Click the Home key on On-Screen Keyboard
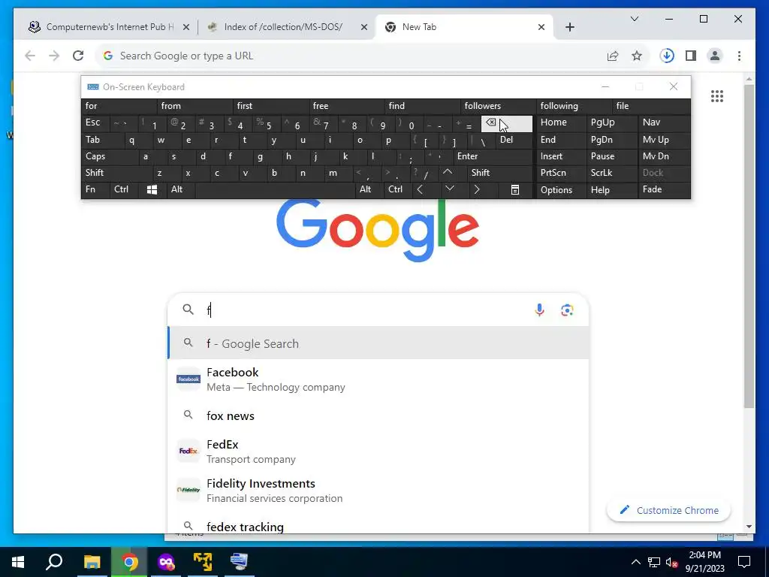The image size is (769, 577). point(561,122)
